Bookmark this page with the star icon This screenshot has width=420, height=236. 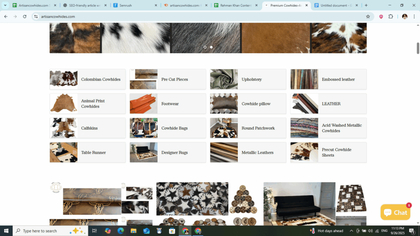[x=368, y=16]
